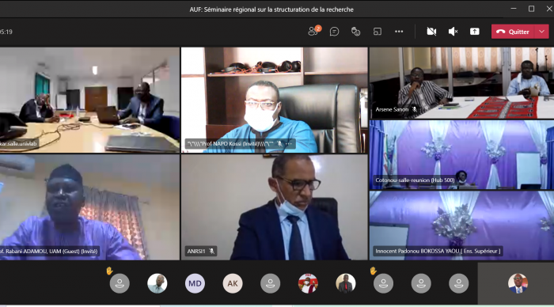The height and width of the screenshot is (307, 554).
Task: Toggle the muted speaker audio
Action: (x=453, y=32)
